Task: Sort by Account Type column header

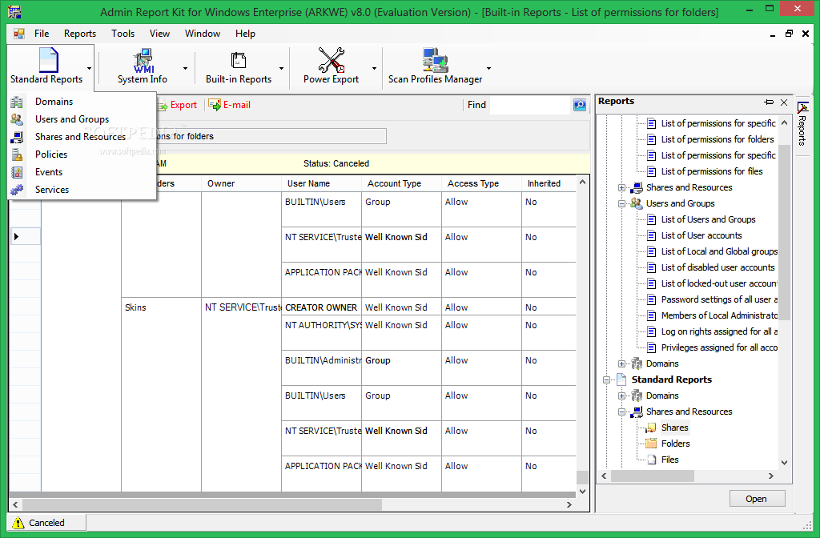Action: [401, 183]
